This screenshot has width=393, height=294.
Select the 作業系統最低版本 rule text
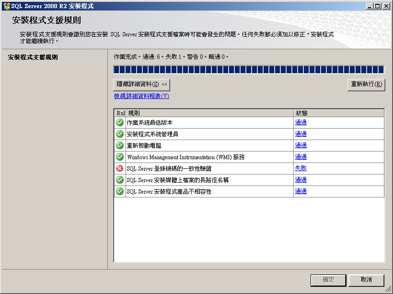point(150,123)
